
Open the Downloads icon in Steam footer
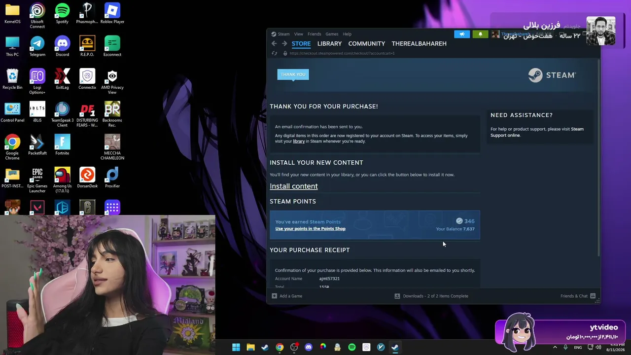(397, 296)
